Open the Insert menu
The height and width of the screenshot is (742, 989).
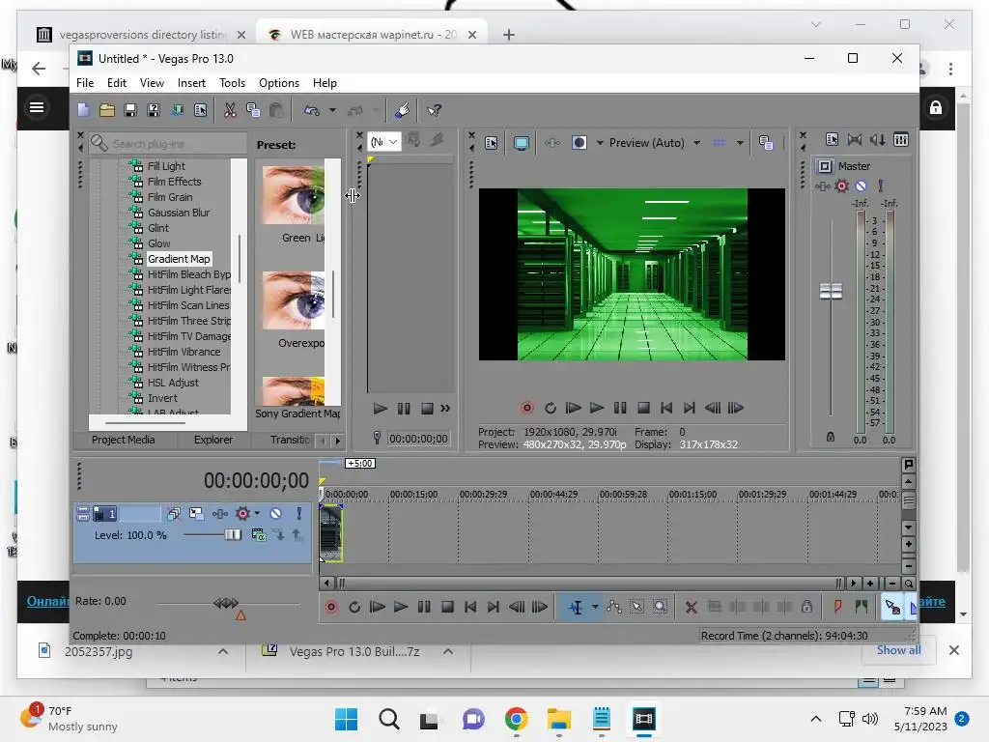191,83
